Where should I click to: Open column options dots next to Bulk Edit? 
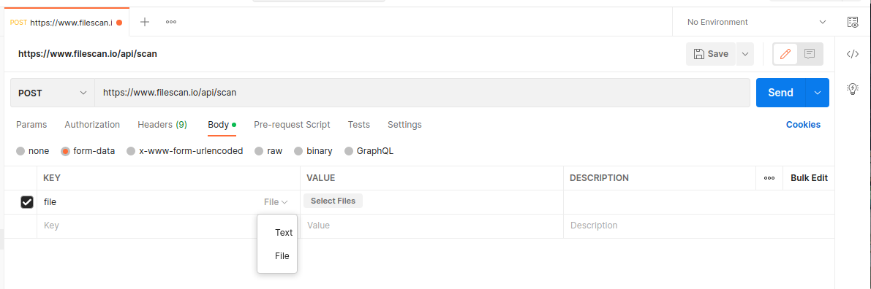tap(769, 178)
